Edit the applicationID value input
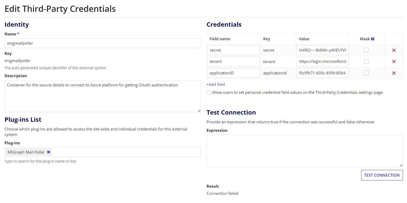407x203 pixels. [322, 73]
